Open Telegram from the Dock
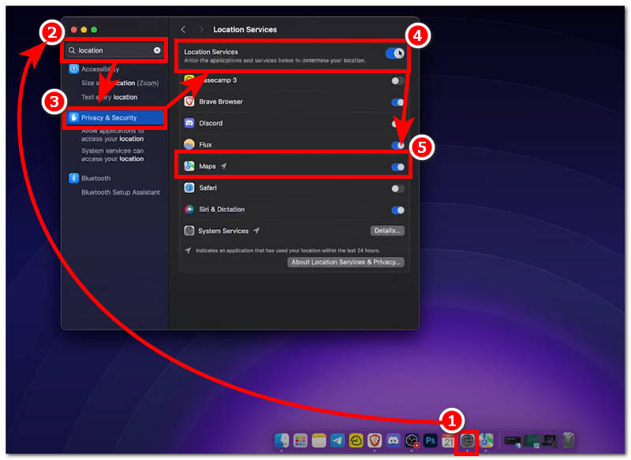This screenshot has width=631, height=460. [338, 441]
